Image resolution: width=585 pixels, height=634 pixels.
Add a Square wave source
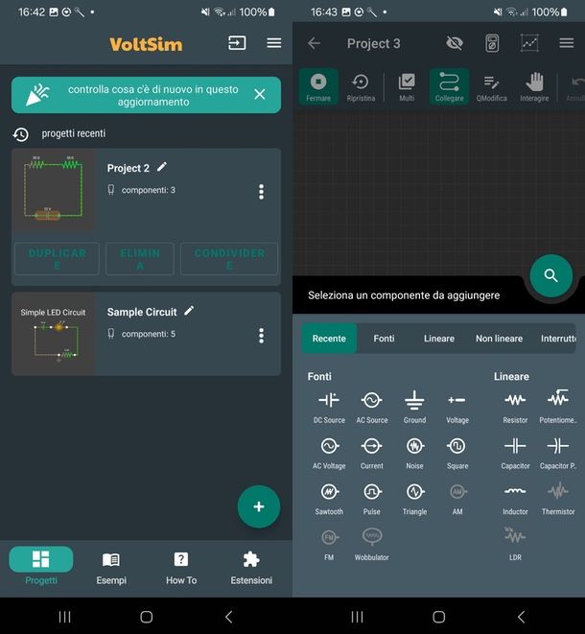pos(457,453)
